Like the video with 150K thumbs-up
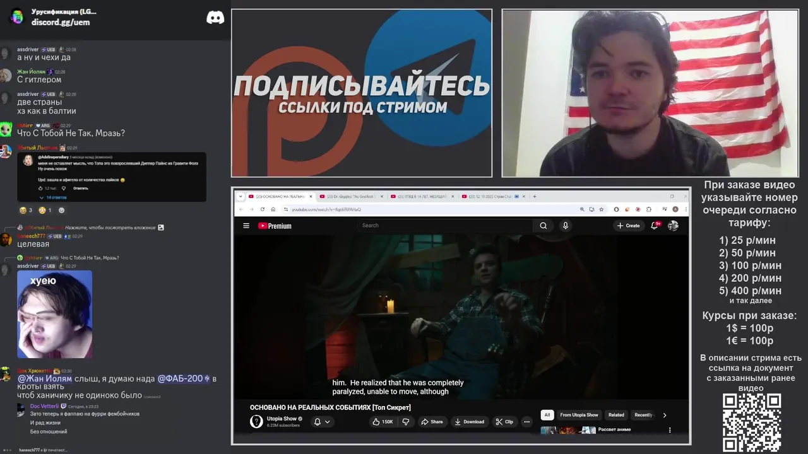Screen dimensions: 808x454 (383, 422)
